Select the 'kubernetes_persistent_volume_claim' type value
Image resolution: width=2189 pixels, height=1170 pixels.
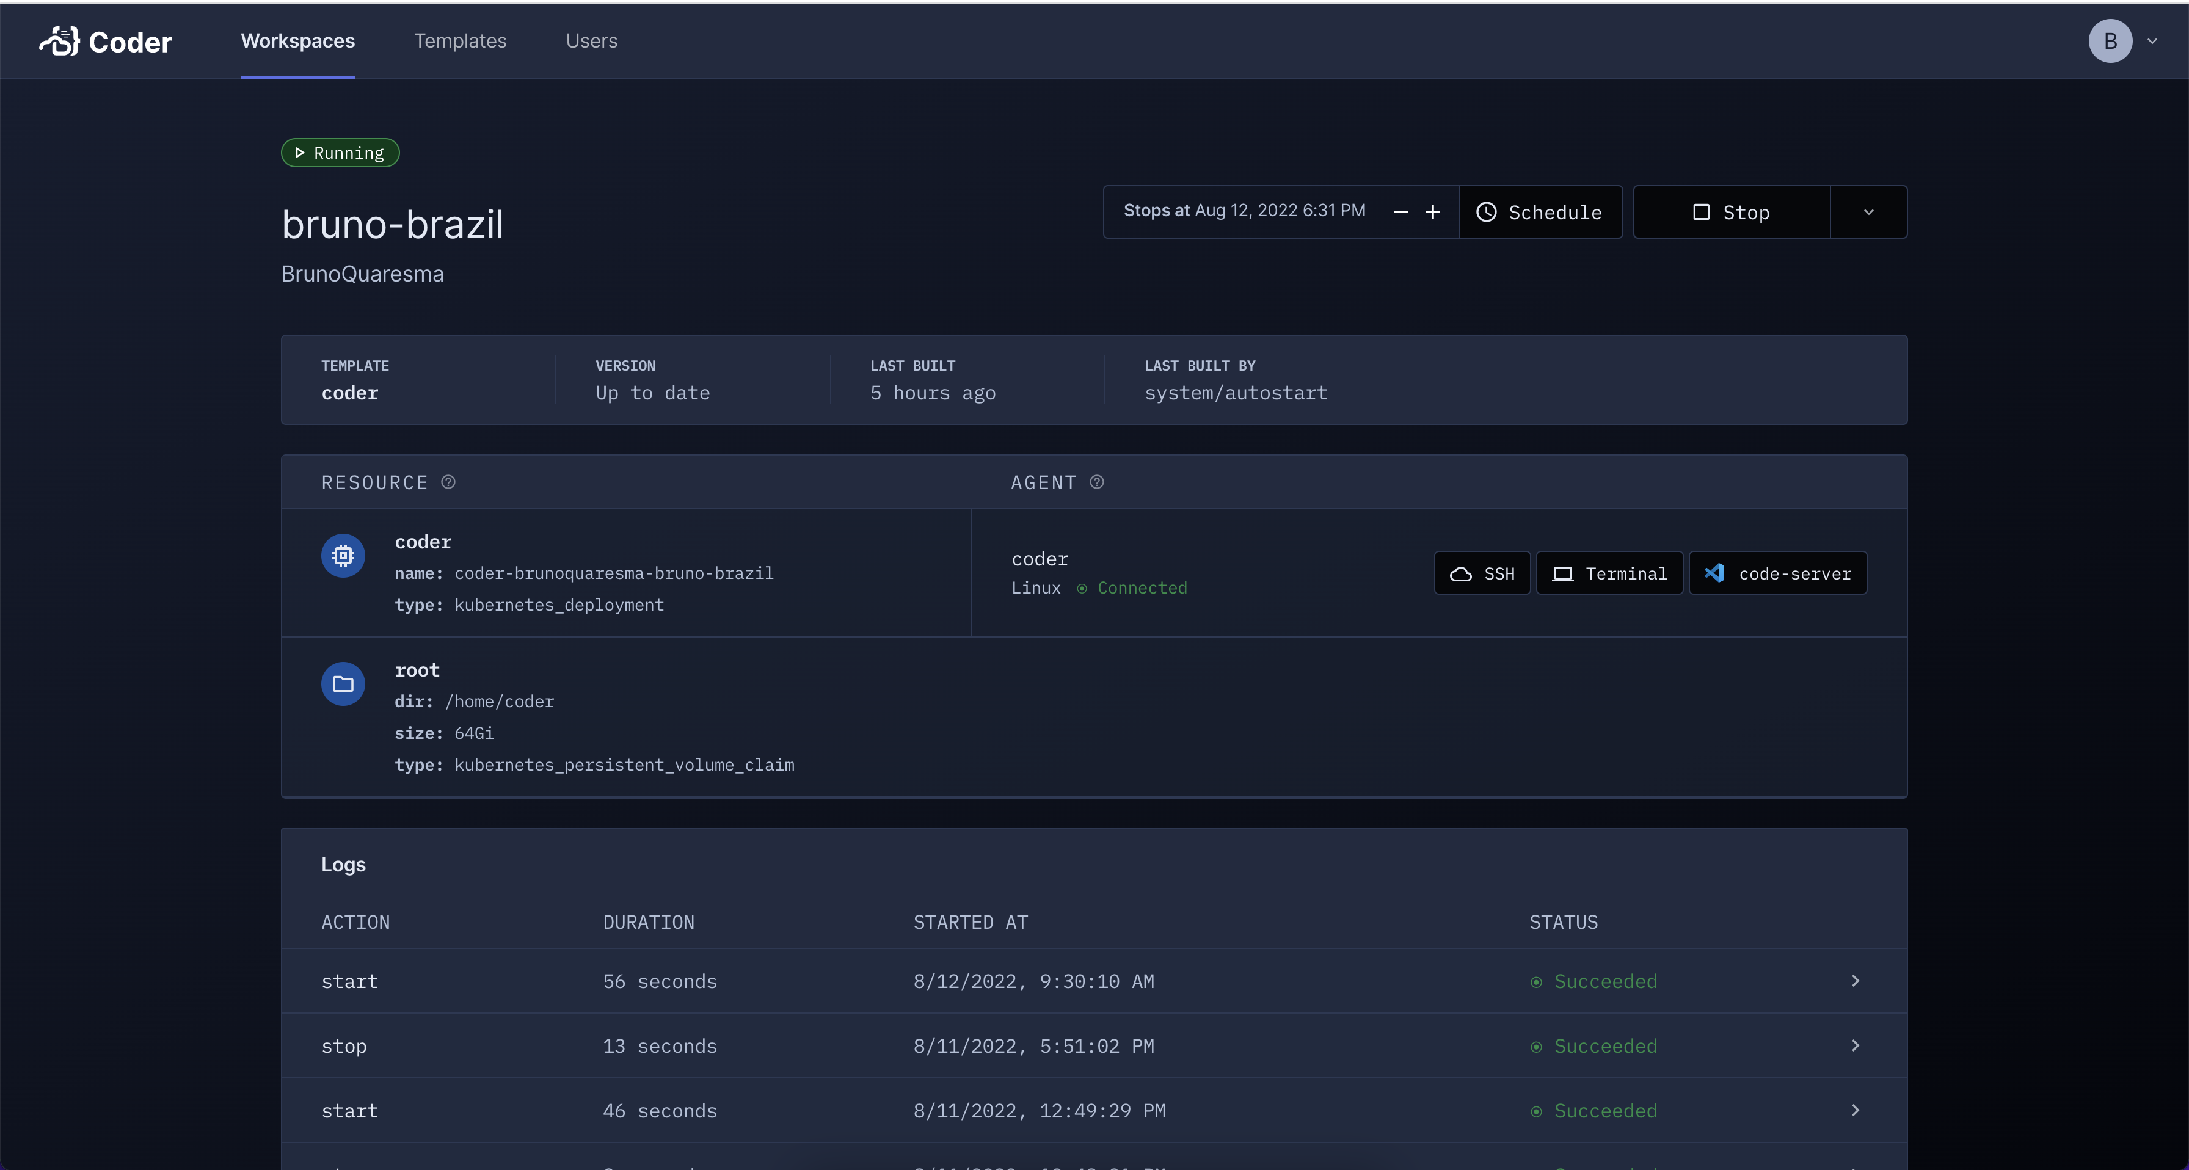coord(624,765)
